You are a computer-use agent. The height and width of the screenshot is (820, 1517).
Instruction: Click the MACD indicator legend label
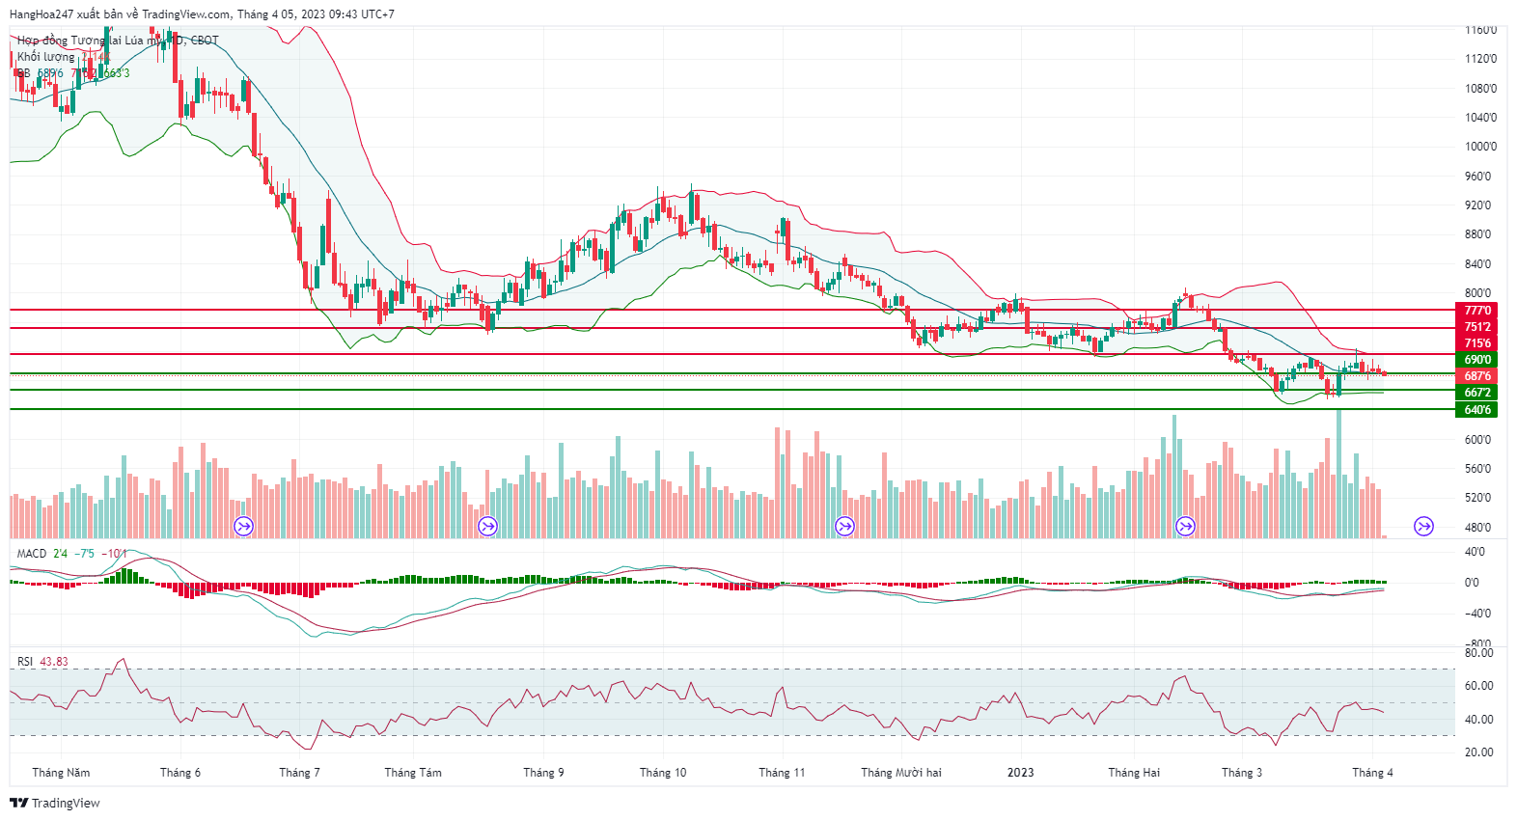pos(32,554)
